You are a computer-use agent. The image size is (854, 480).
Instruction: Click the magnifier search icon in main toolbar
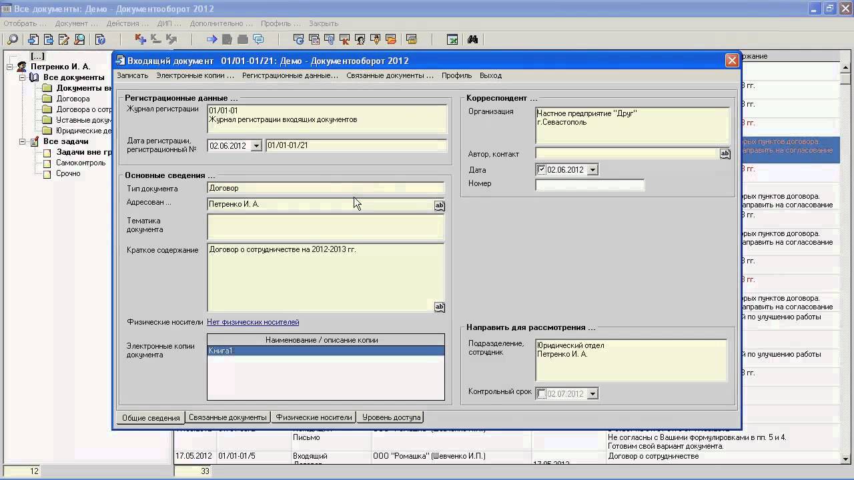click(x=13, y=39)
